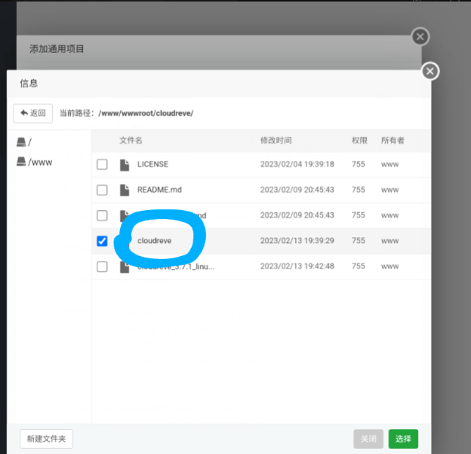
Task: Close the 添加通用项目 dialog behind
Action: tap(420, 37)
